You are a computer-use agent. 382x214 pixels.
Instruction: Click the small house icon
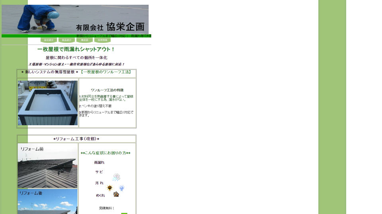(x=116, y=194)
